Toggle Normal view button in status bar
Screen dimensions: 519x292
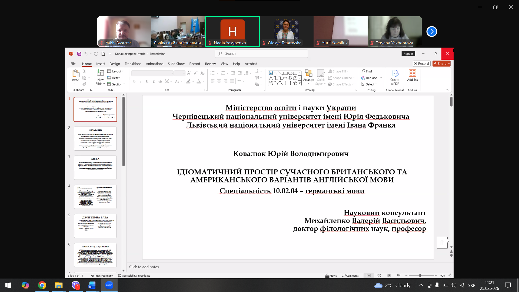[368, 276]
